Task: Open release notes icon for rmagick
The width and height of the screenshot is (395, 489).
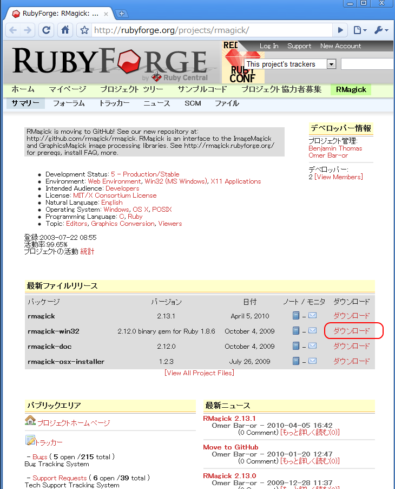Action: pos(296,316)
